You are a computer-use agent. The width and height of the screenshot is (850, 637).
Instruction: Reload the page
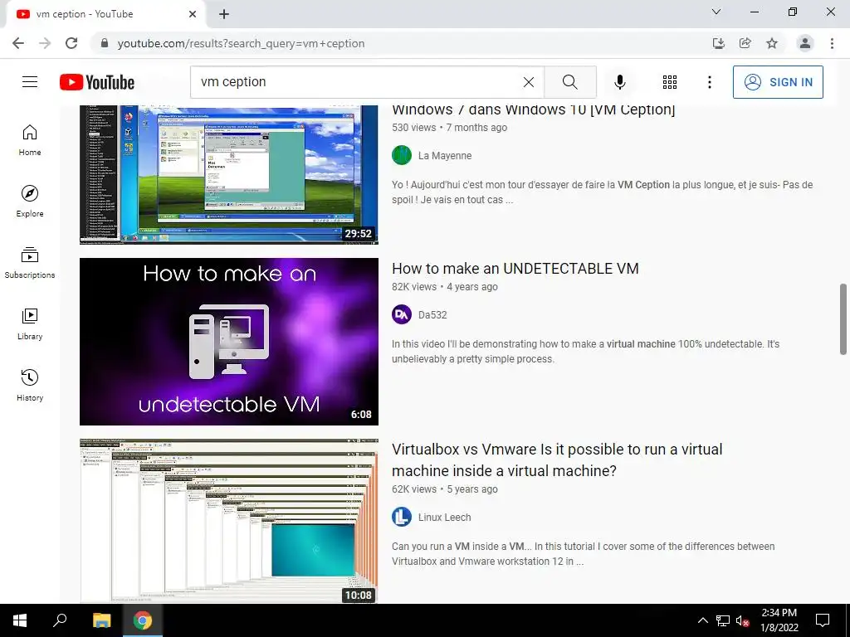pos(71,43)
